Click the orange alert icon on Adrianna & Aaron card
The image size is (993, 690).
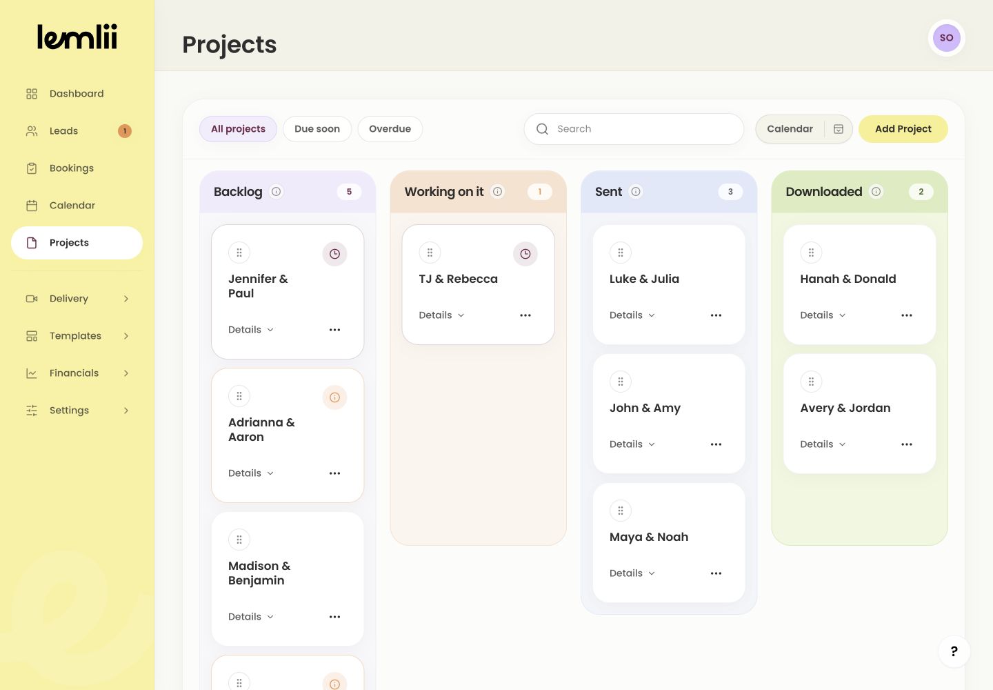[x=334, y=397]
